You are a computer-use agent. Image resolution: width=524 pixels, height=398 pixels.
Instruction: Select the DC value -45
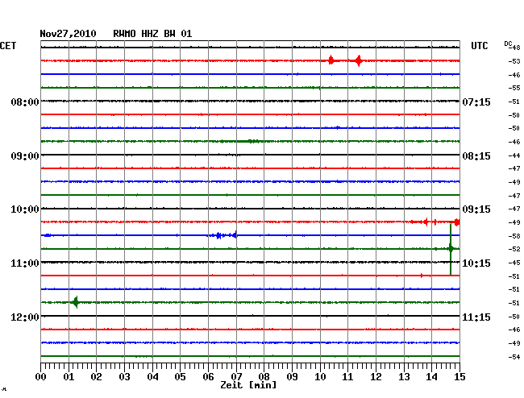pyautogui.click(x=514, y=263)
